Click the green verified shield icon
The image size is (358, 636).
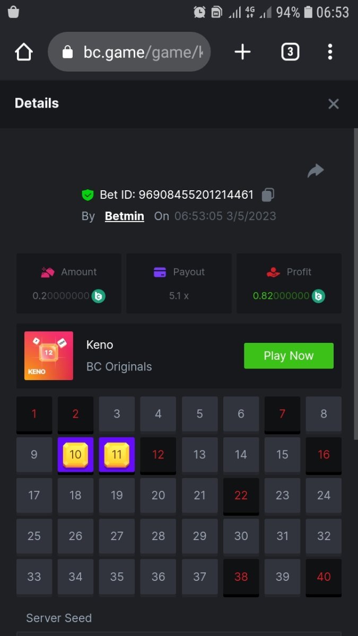point(88,195)
